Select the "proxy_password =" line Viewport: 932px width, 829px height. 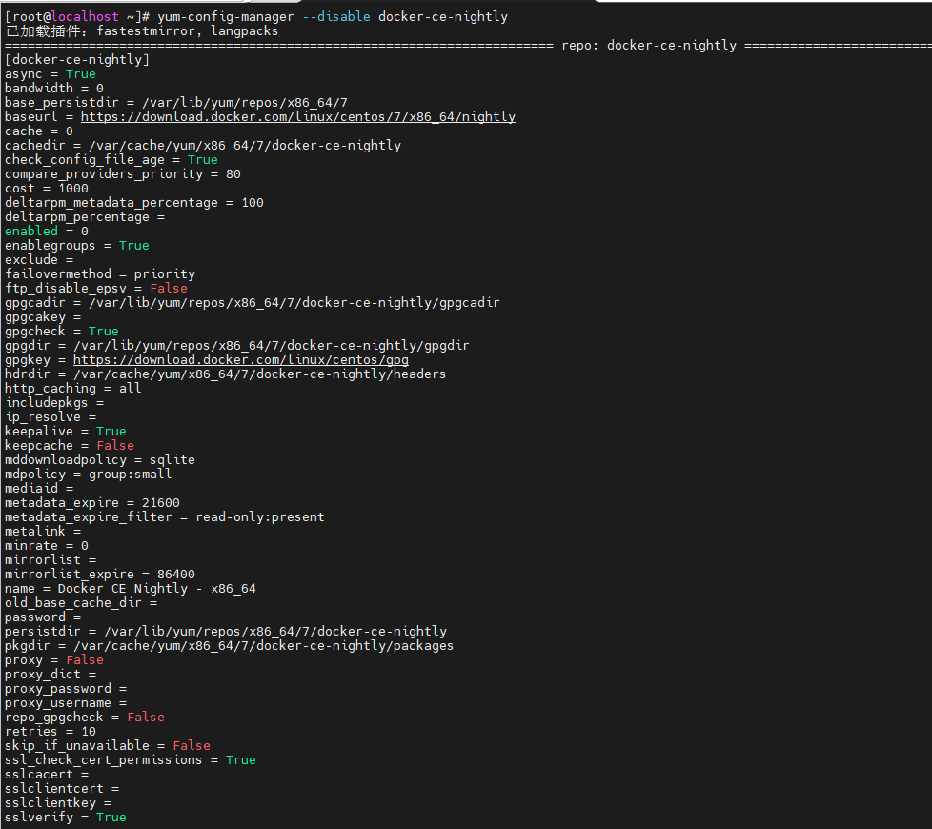click(x=66, y=689)
